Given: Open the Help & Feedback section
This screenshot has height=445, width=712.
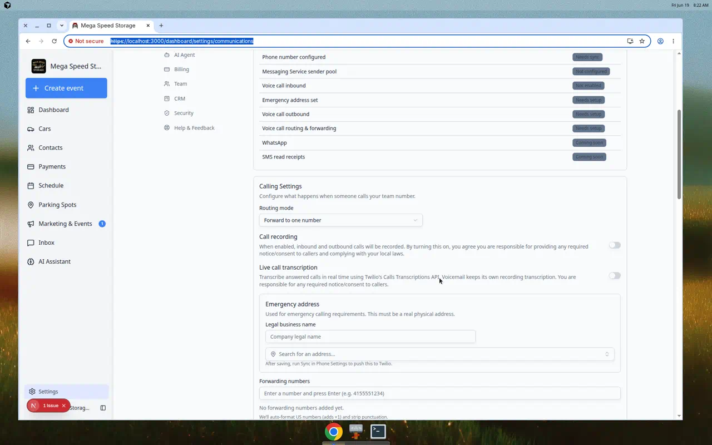Looking at the screenshot, I should pos(194,128).
